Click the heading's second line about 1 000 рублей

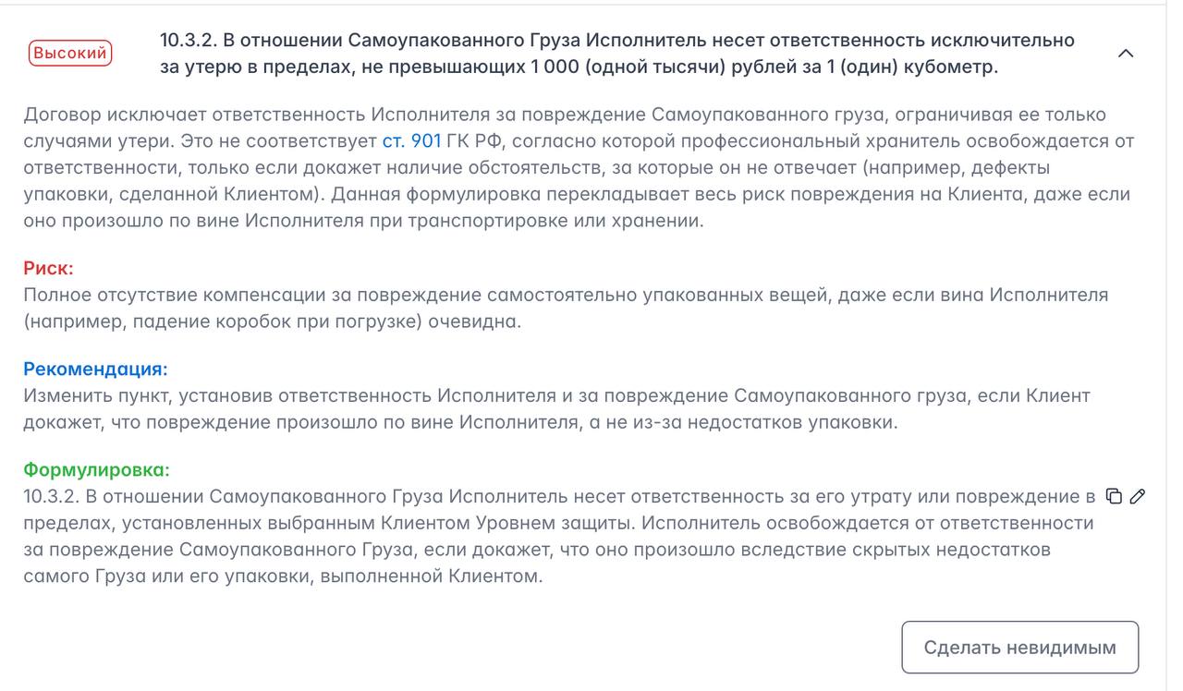579,67
